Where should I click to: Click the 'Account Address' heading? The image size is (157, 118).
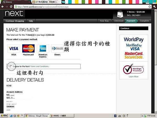click(x=14, y=92)
